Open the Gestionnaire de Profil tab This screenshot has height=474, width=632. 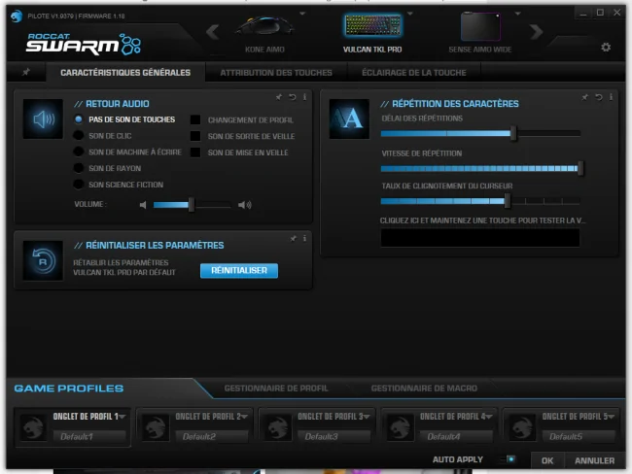[276, 389]
